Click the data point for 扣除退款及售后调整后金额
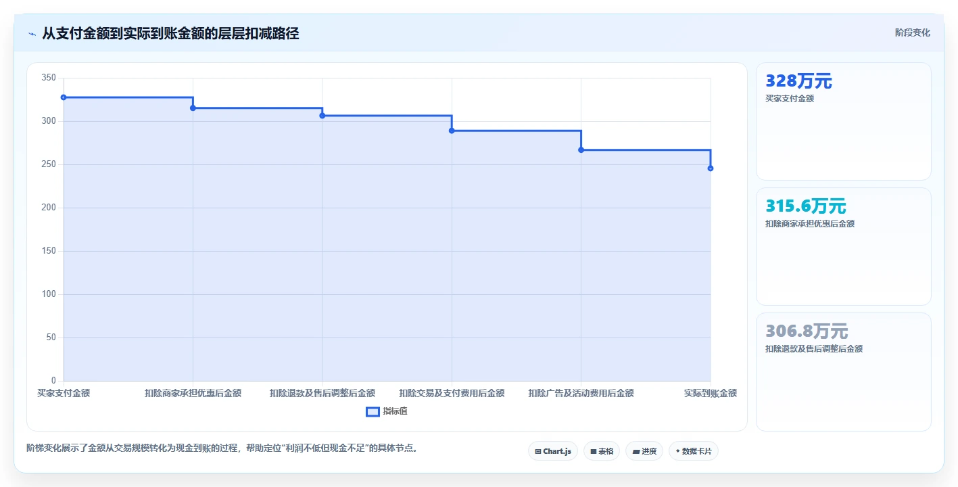 click(x=322, y=116)
